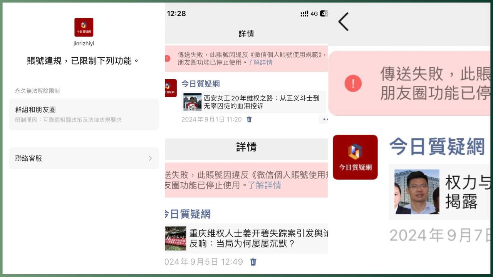The width and height of the screenshot is (493, 277).
Task: Tap the 西安女工 article thumbnail image
Action: 192,102
